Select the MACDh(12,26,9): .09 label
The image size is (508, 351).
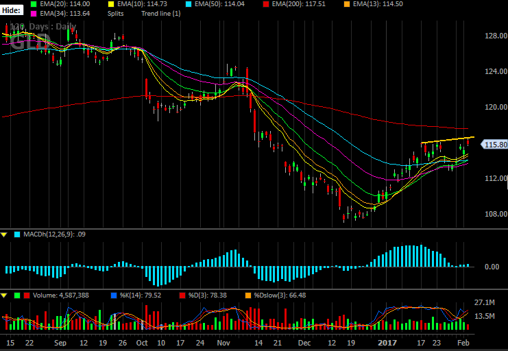54,234
